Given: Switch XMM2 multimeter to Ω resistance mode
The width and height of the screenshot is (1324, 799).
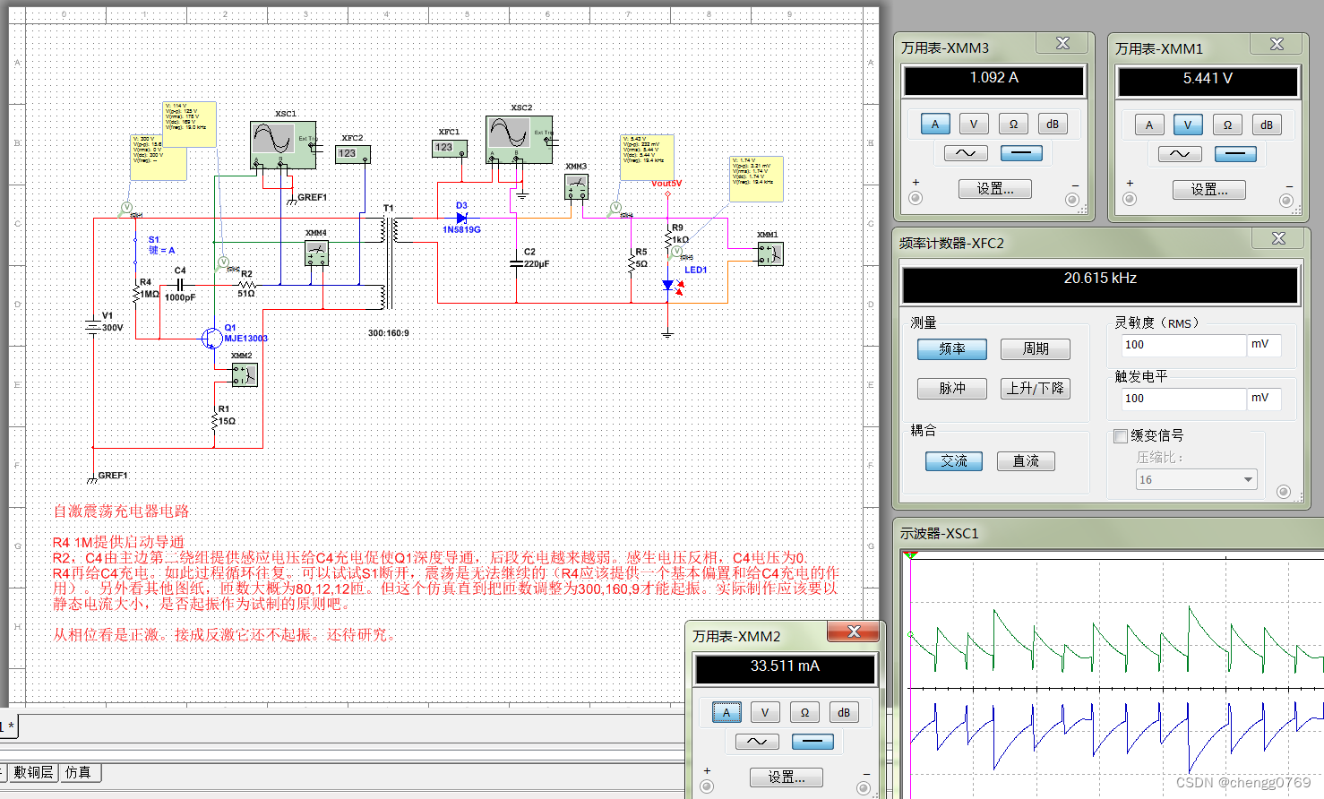Looking at the screenshot, I should 804,712.
